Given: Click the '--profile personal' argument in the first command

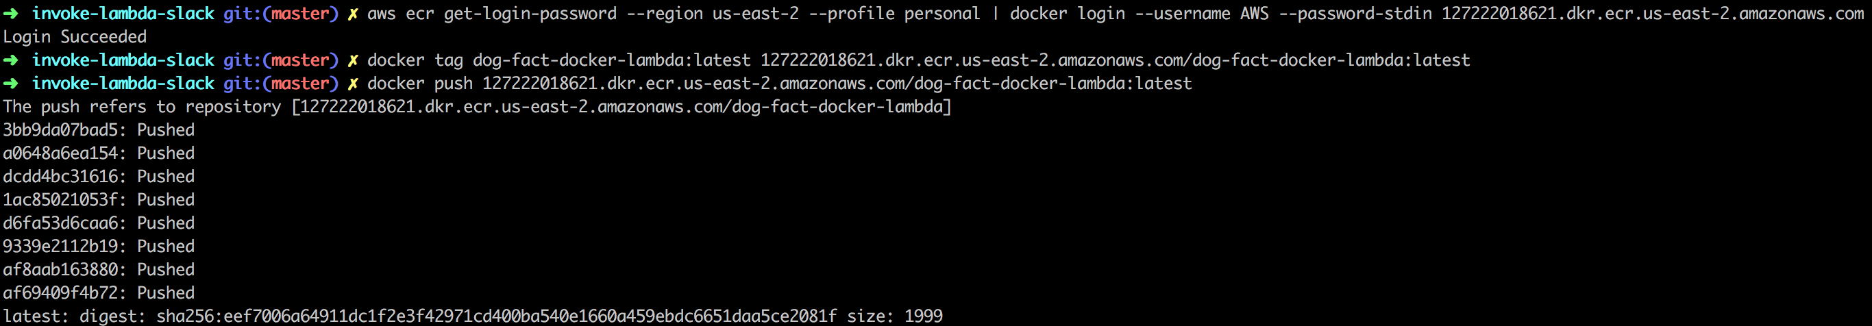Looking at the screenshot, I should pos(894,14).
